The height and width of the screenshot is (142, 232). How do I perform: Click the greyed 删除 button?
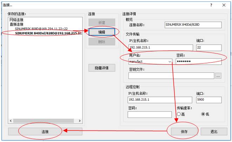point(102,42)
